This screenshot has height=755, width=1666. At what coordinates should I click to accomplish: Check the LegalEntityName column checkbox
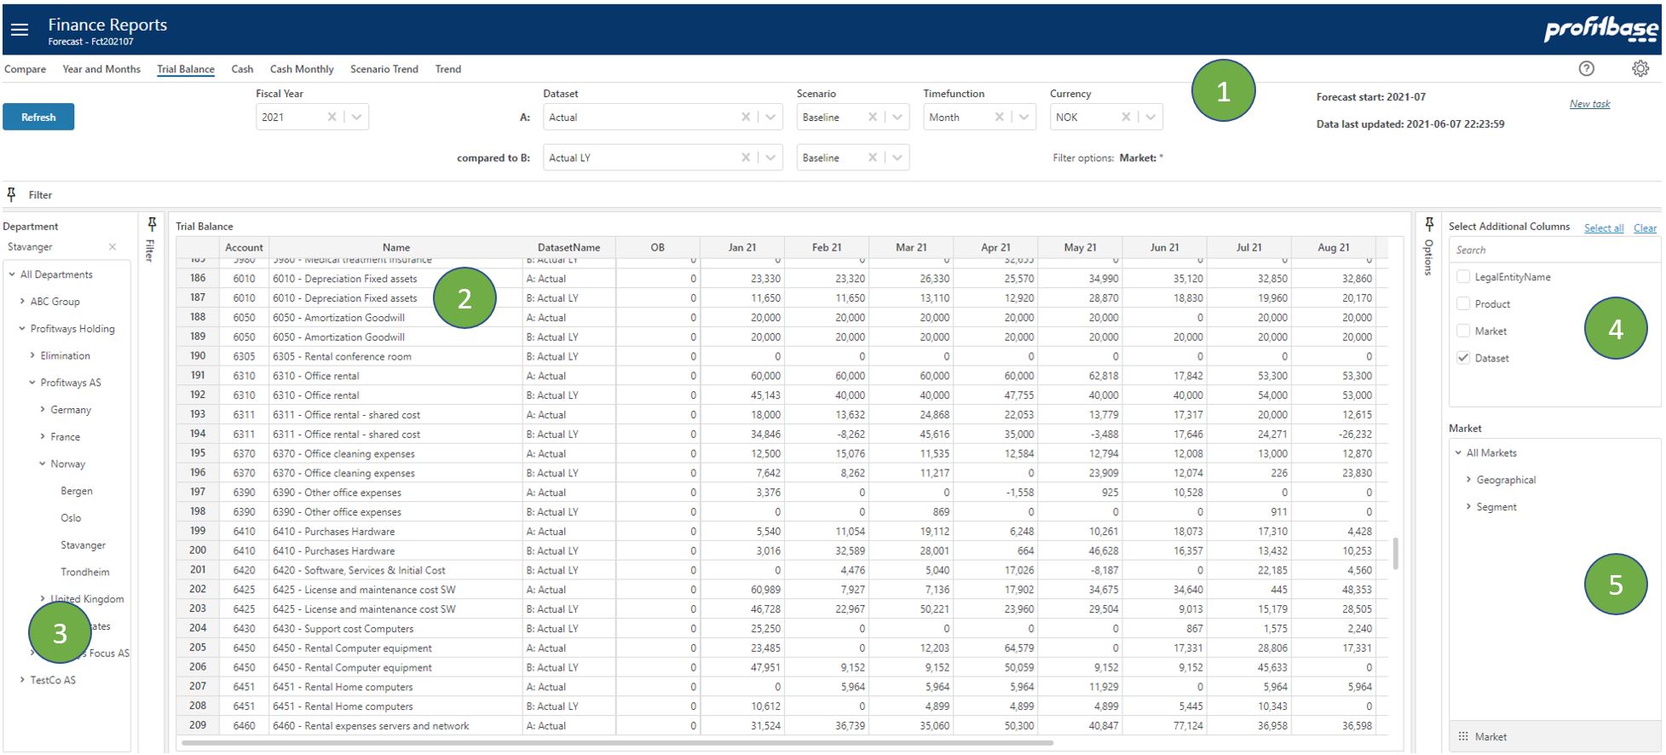1463,277
